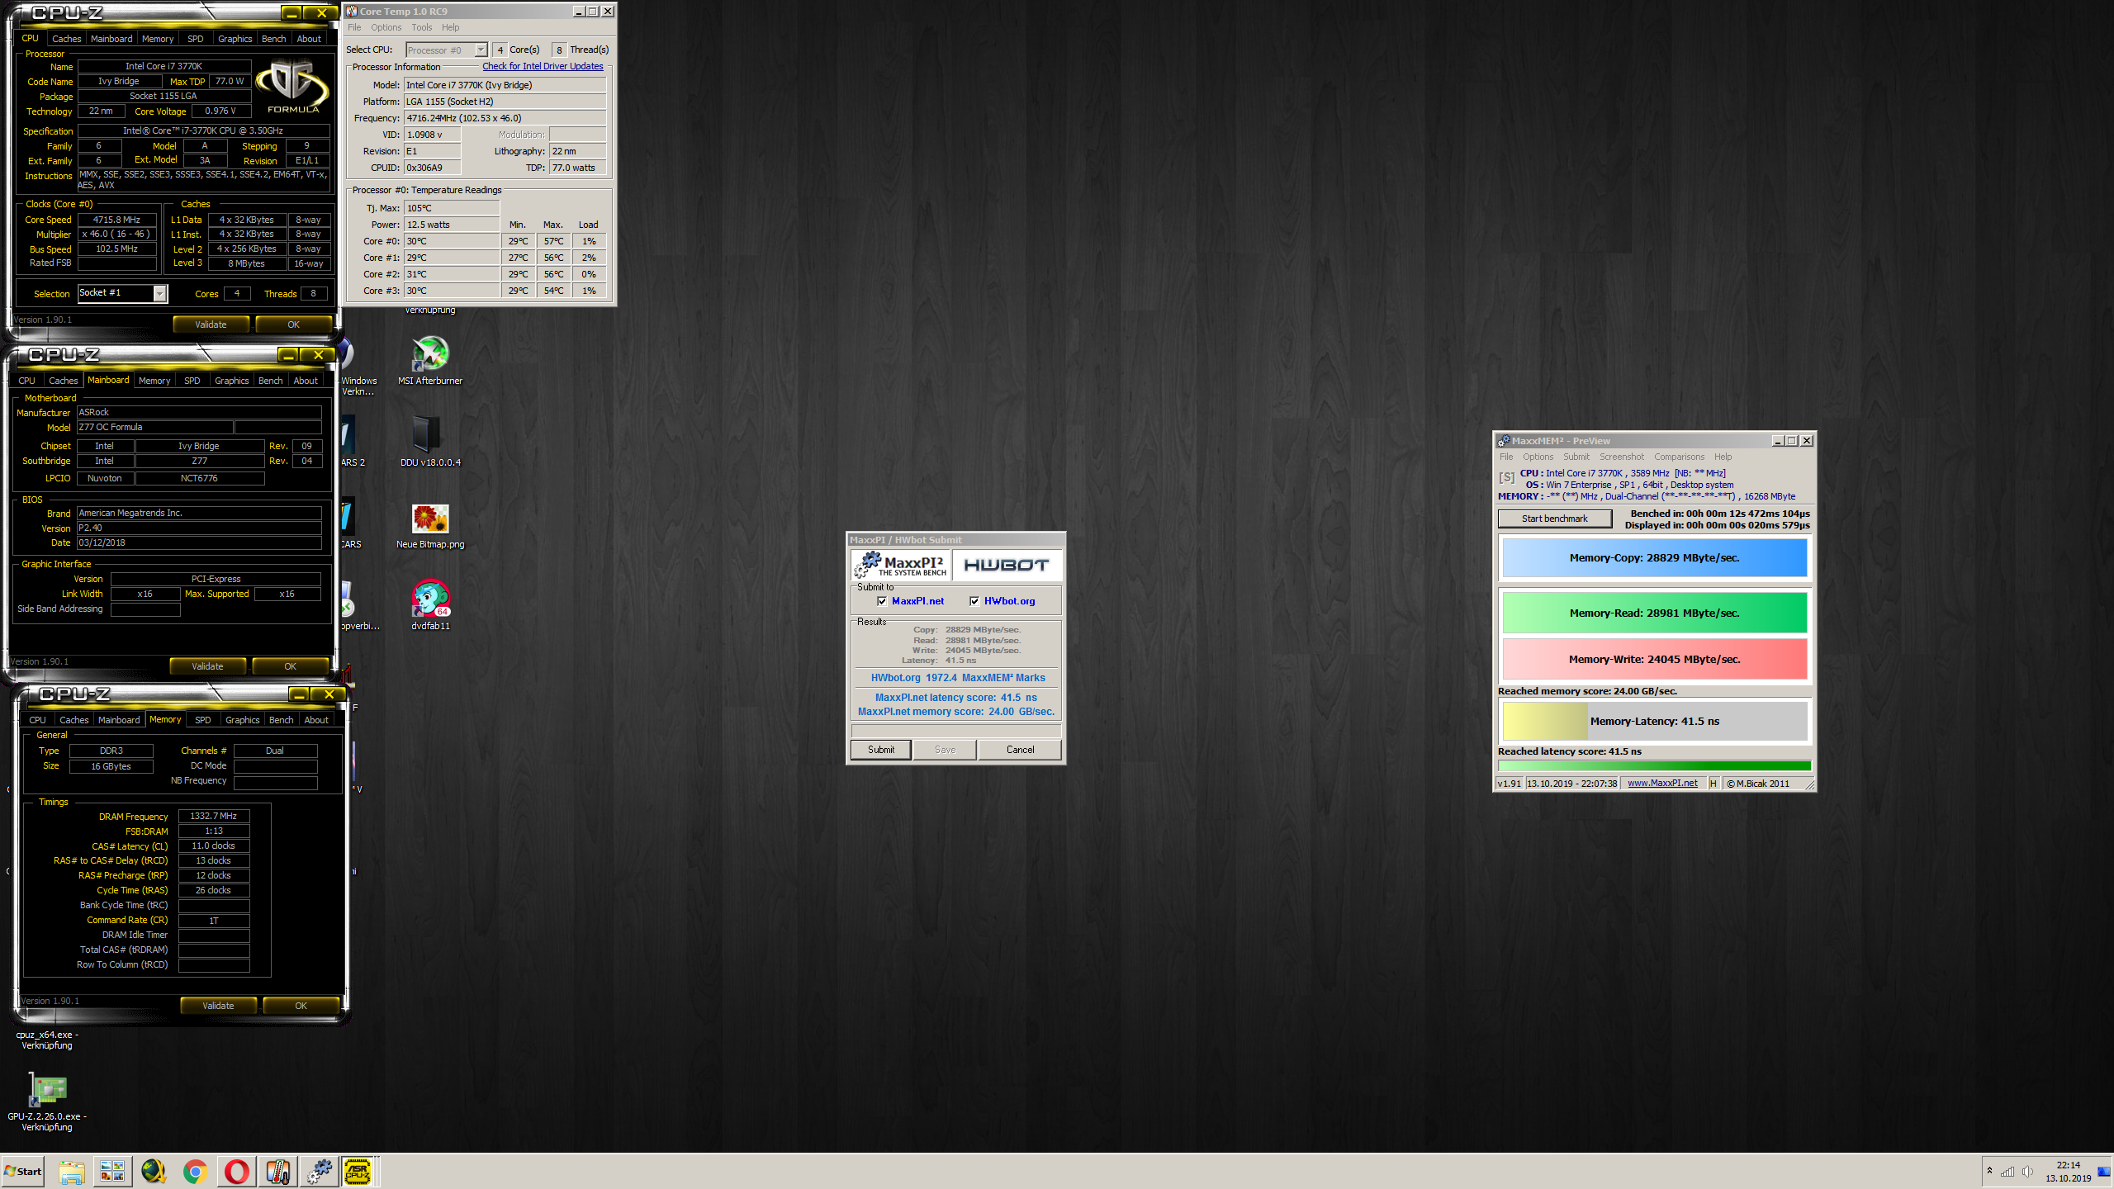Click Validate in top CPU-Z window
This screenshot has width=2114, height=1189.
(x=211, y=324)
